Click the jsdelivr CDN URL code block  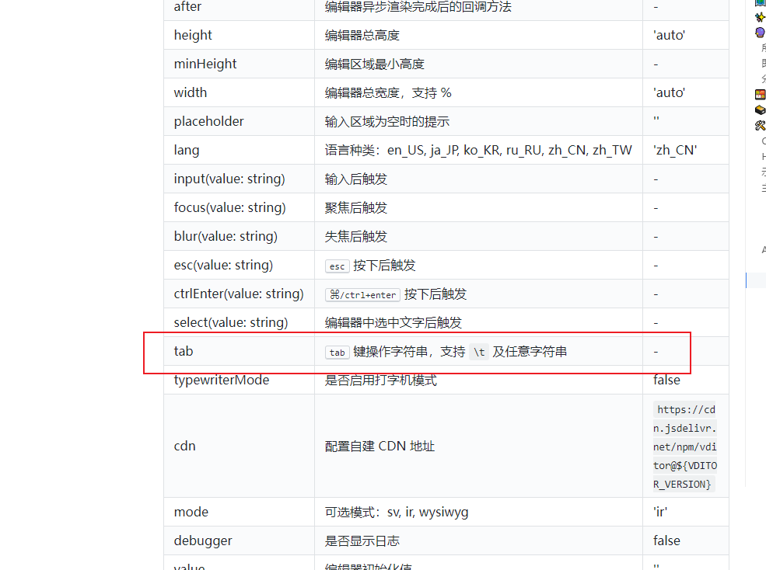tap(685, 447)
